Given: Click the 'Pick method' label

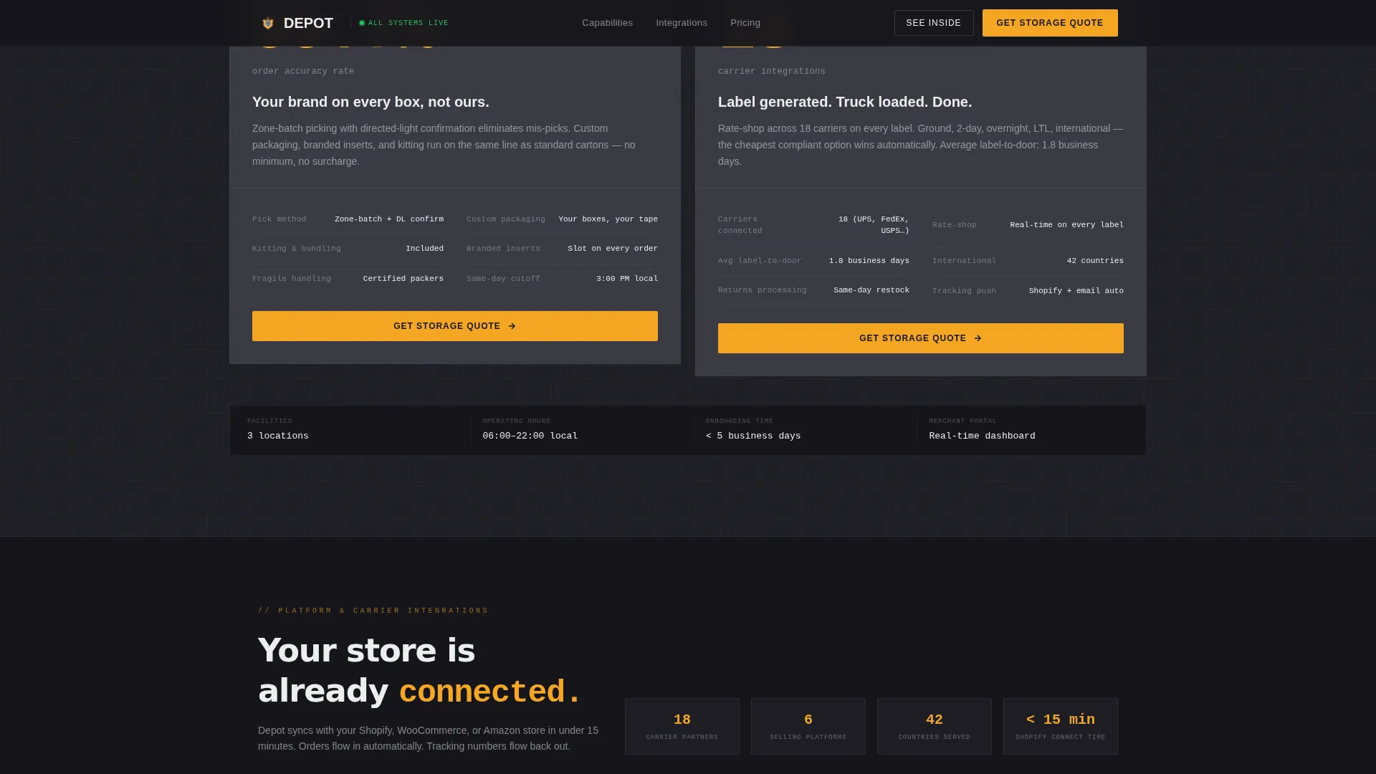Looking at the screenshot, I should pos(279,219).
